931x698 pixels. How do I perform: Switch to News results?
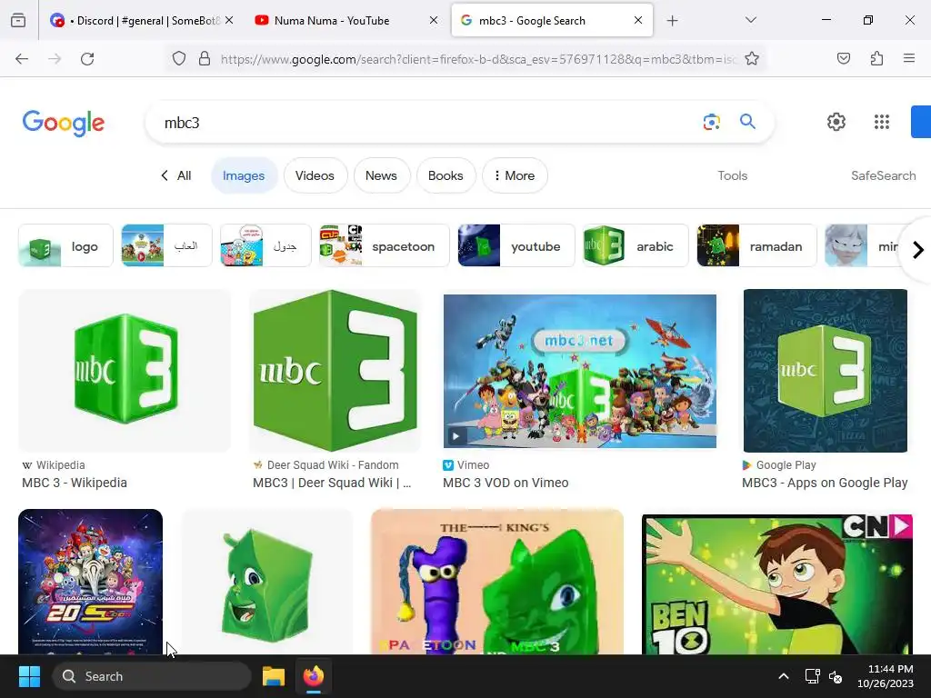click(381, 175)
